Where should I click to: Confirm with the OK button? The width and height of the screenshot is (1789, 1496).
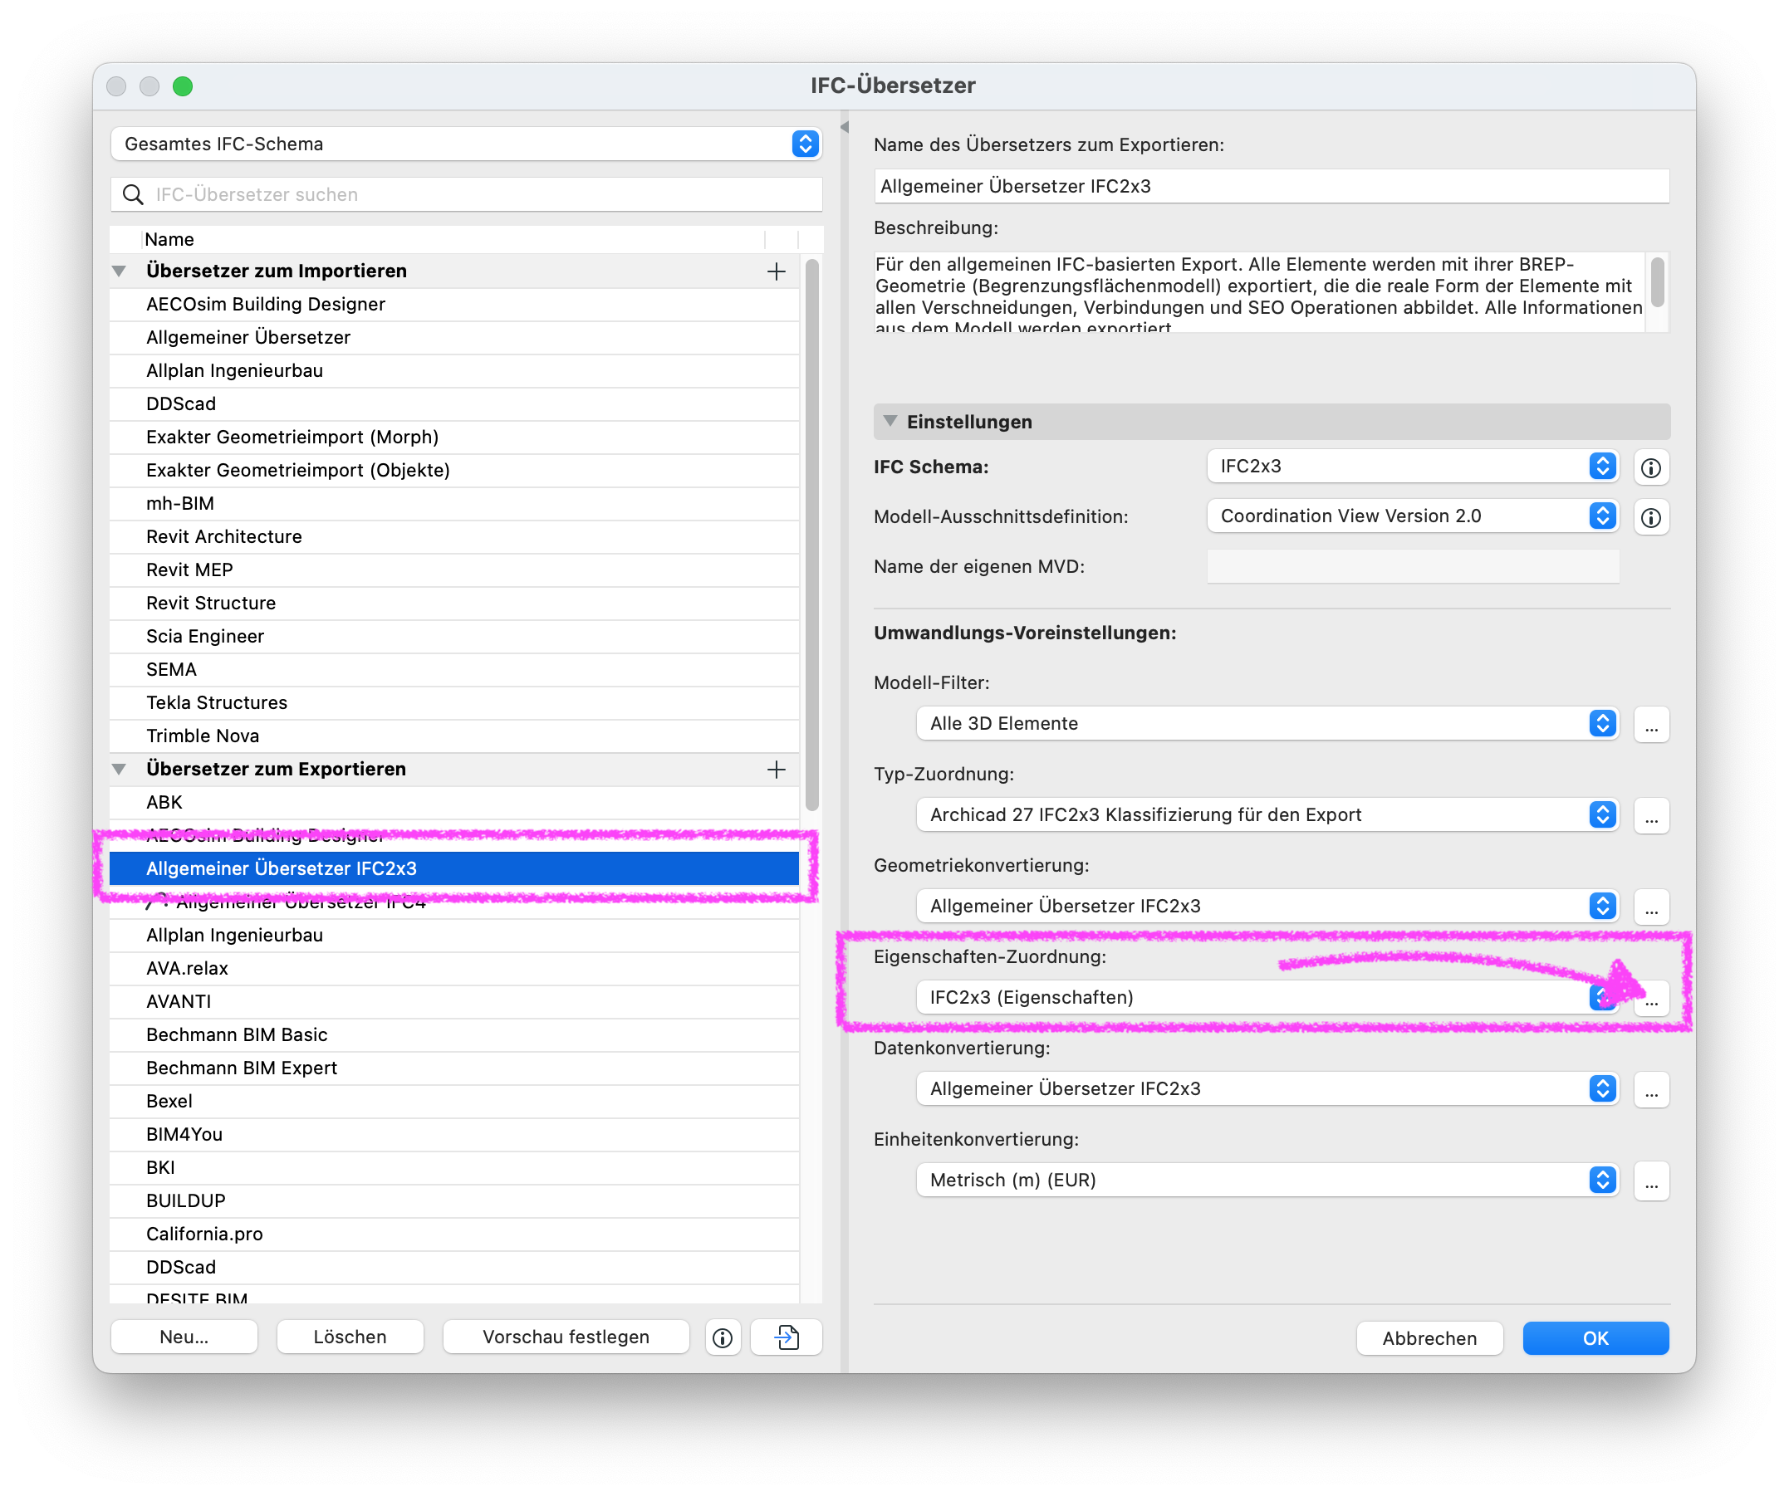(1595, 1338)
